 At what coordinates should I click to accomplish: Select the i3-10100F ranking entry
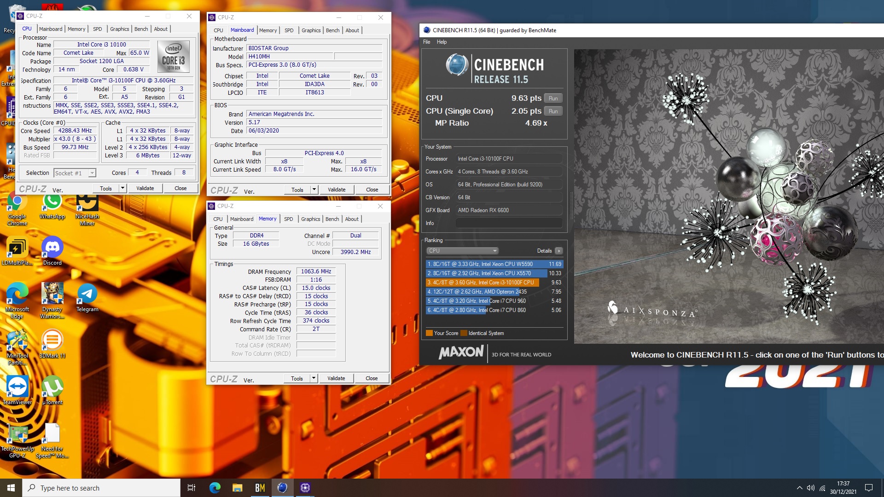click(x=494, y=283)
